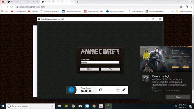Image resolution: width=194 pixels, height=109 pixels.
Task: Open the Apps bookmark shortcut
Action: (x=5, y=12)
